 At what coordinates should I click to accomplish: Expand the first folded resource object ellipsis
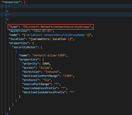click(x=9, y=6)
